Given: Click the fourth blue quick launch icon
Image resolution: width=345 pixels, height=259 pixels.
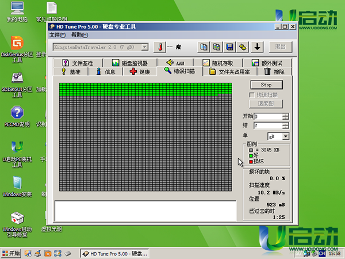Looking at the screenshot, I should pos(57,253).
